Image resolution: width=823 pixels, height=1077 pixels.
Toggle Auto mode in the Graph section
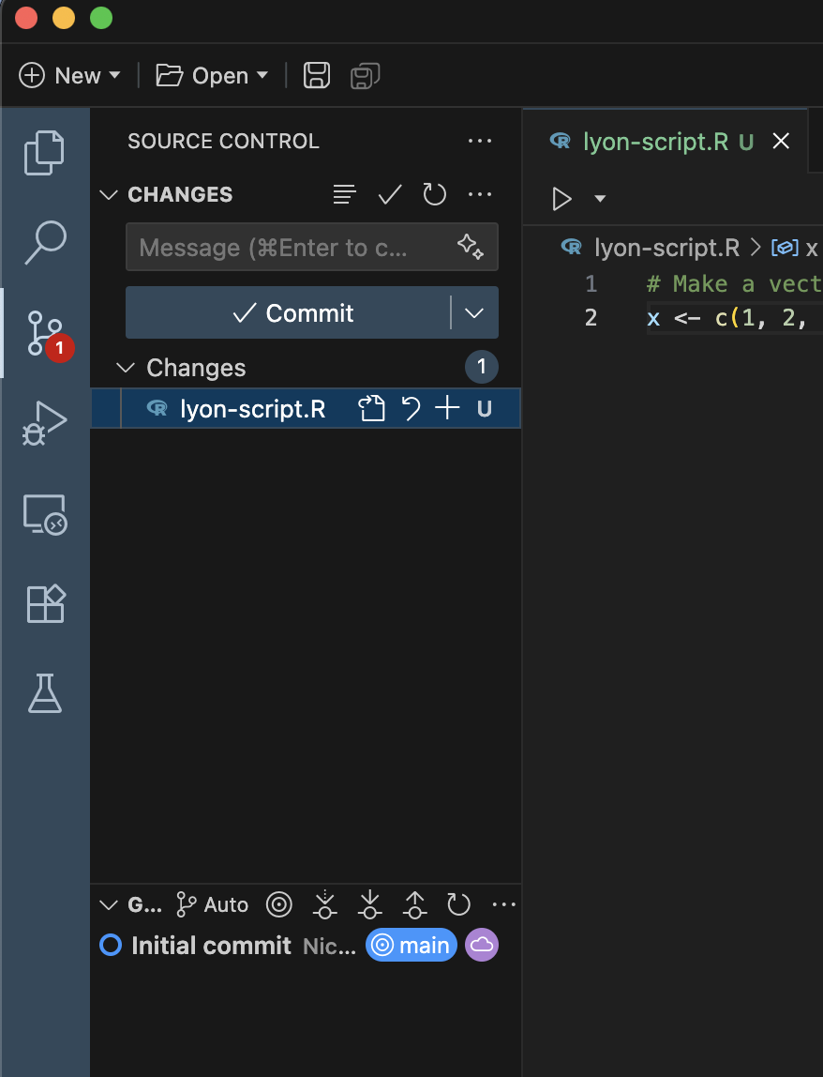(212, 904)
